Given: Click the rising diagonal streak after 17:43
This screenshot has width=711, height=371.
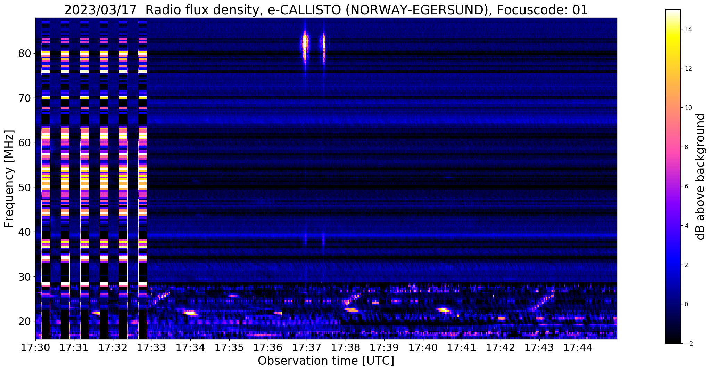Looking at the screenshot, I should click(542, 302).
